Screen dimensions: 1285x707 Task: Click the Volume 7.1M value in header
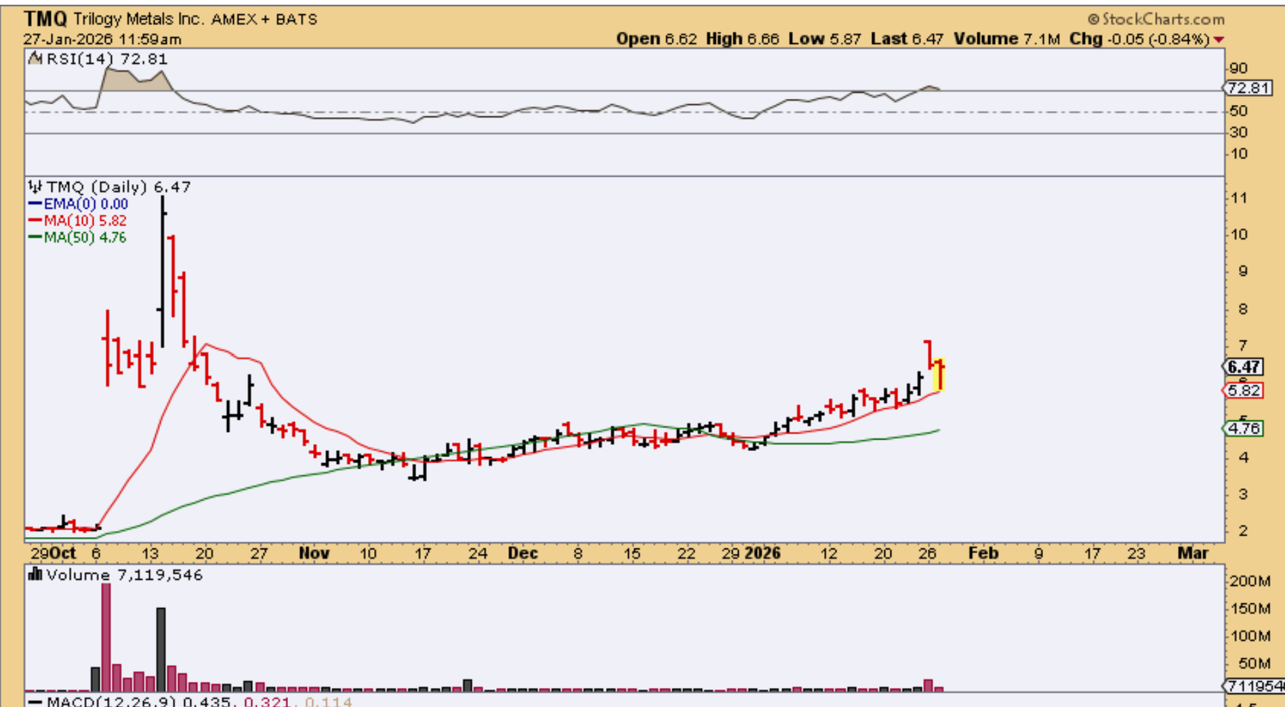pyautogui.click(x=1006, y=39)
